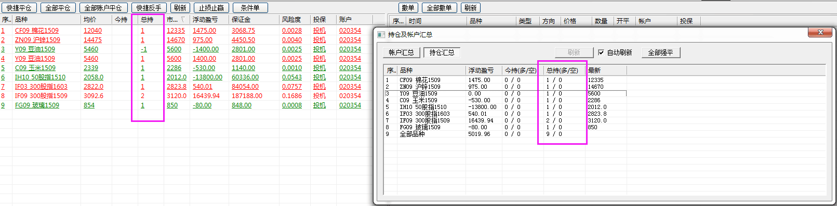The image size is (837, 206).
Task: Click the 全部撤单 button
Action: click(439, 8)
